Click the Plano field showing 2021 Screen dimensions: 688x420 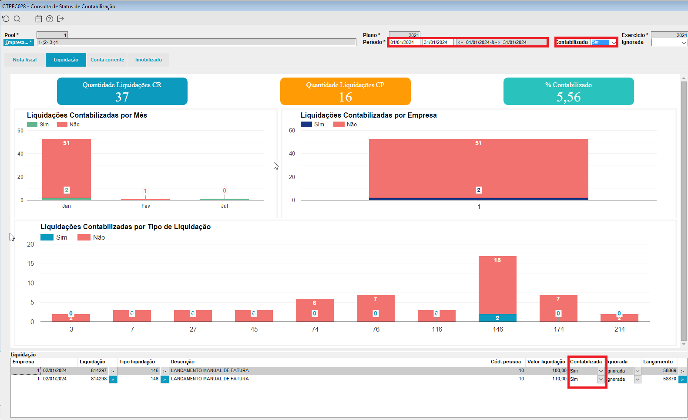point(404,35)
